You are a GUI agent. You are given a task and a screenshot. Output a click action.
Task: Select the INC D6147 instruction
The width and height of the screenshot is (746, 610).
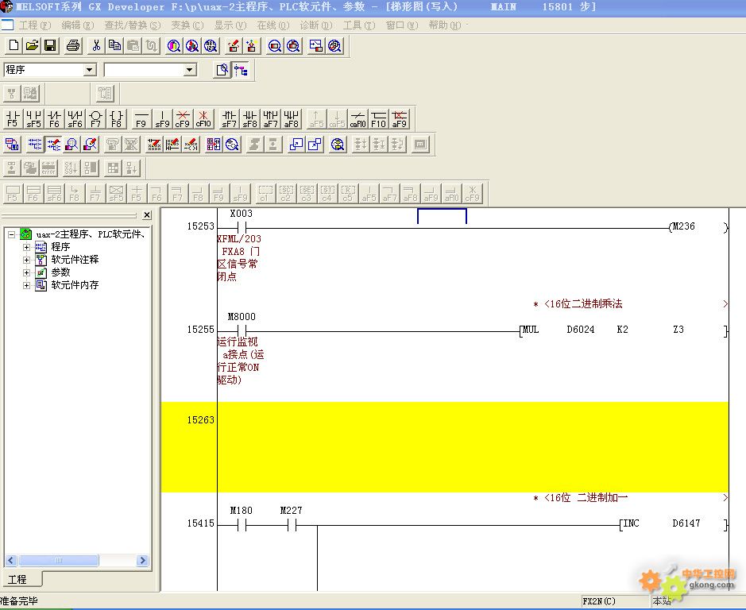pyautogui.click(x=674, y=524)
